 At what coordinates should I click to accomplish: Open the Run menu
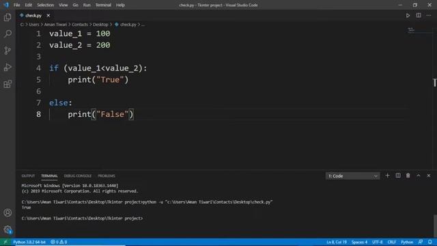[87, 5]
